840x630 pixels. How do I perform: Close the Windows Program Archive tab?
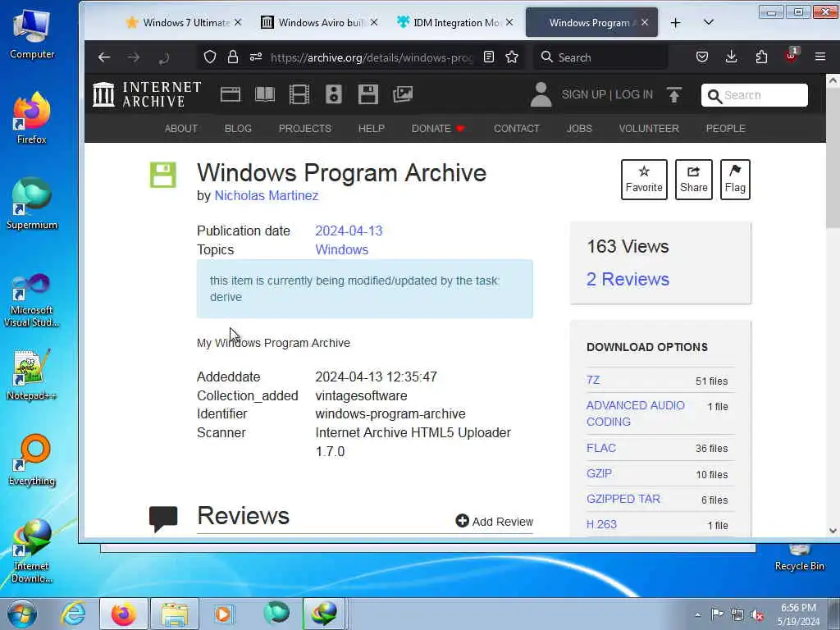click(645, 22)
